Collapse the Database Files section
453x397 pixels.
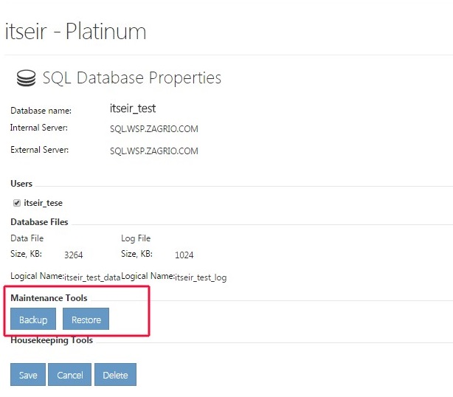(x=39, y=222)
